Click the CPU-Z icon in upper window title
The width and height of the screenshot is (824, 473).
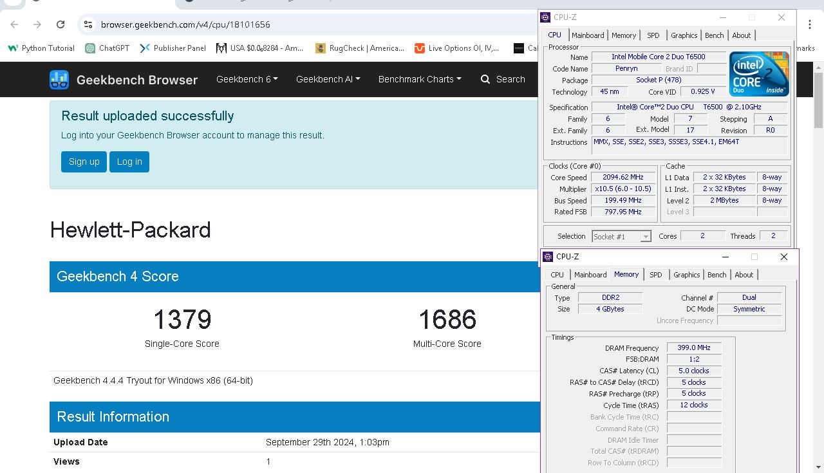545,17
